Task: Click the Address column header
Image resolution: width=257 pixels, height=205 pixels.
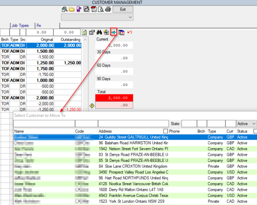Action: tap(105, 131)
